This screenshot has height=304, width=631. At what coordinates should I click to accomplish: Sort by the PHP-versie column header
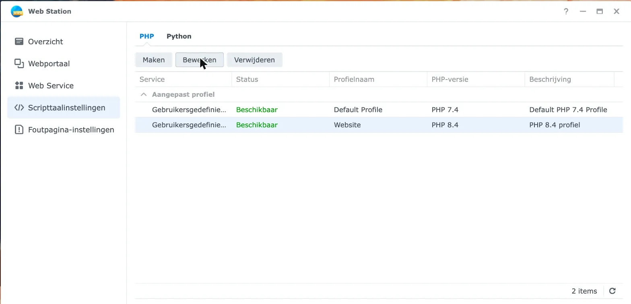[x=476, y=80]
